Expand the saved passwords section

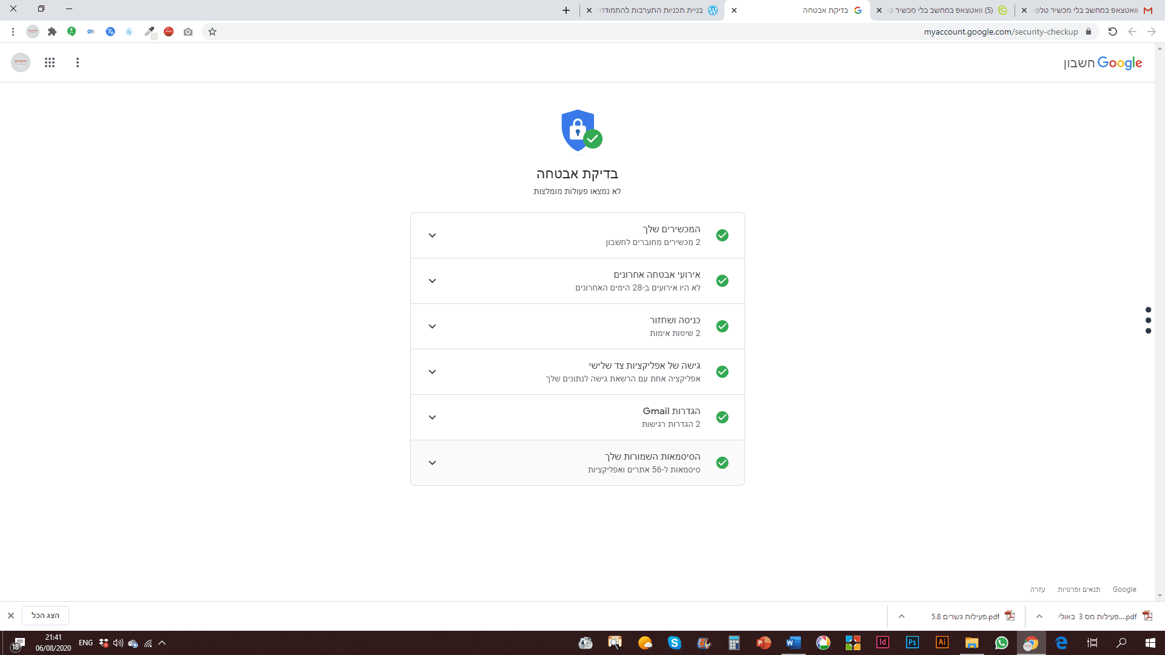[432, 463]
